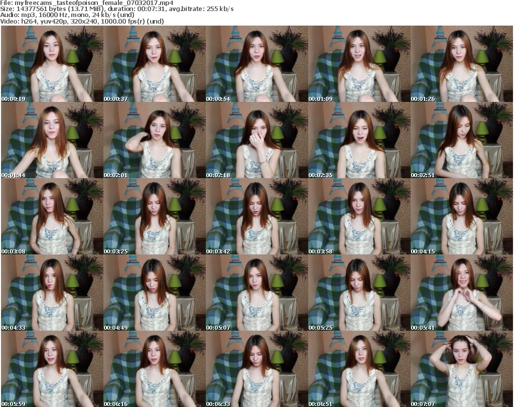Choose the frame at 00:06:51

coord(359,369)
